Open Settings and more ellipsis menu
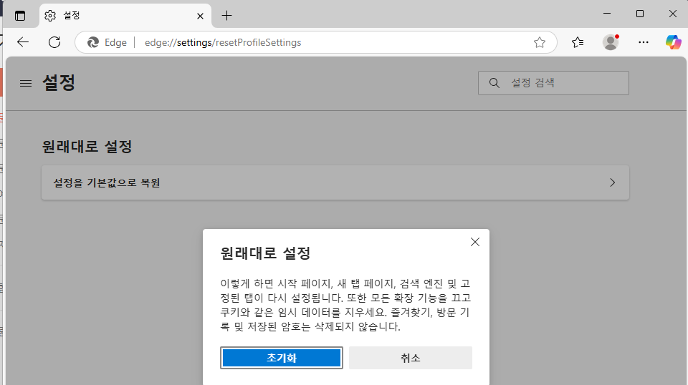688x385 pixels. (644, 42)
